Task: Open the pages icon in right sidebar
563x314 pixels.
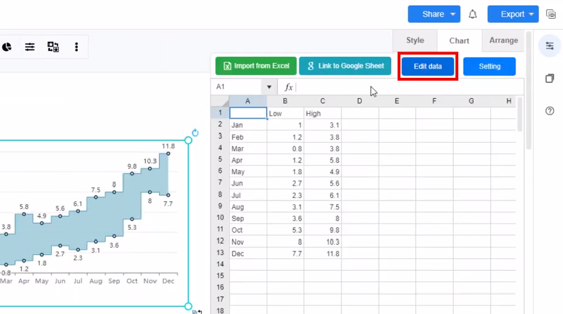Action: (550, 78)
